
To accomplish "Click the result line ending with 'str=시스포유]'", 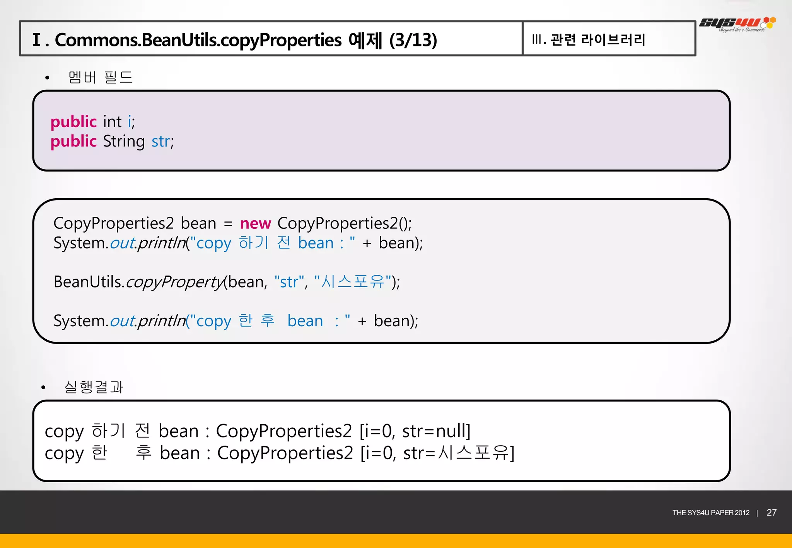I will [x=280, y=453].
